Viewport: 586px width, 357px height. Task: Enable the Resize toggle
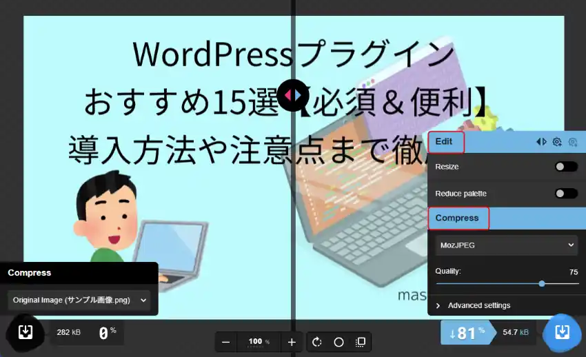566,167
